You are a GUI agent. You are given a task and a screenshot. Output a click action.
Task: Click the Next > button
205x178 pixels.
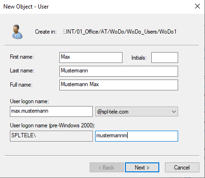(x=142, y=167)
